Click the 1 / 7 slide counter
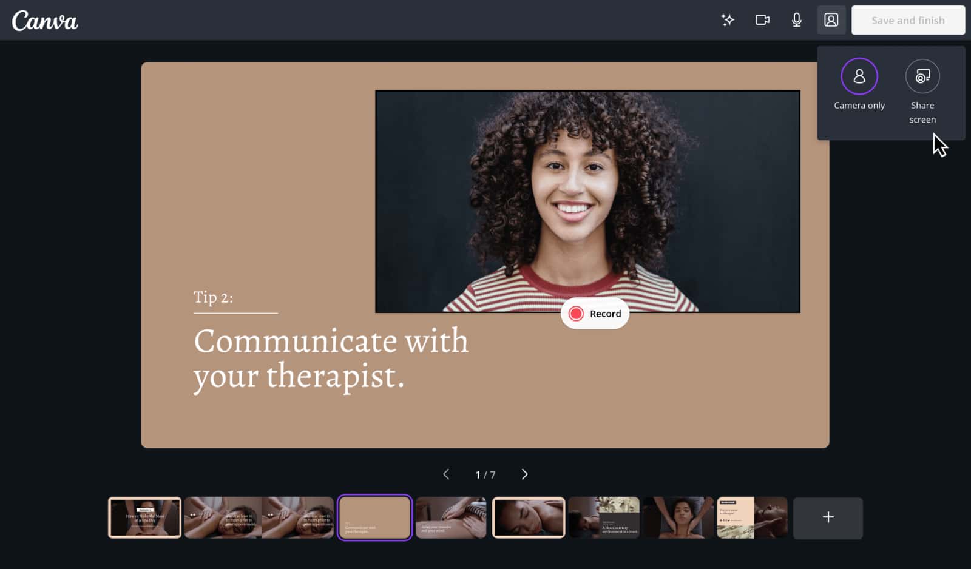The height and width of the screenshot is (569, 971). [485, 474]
